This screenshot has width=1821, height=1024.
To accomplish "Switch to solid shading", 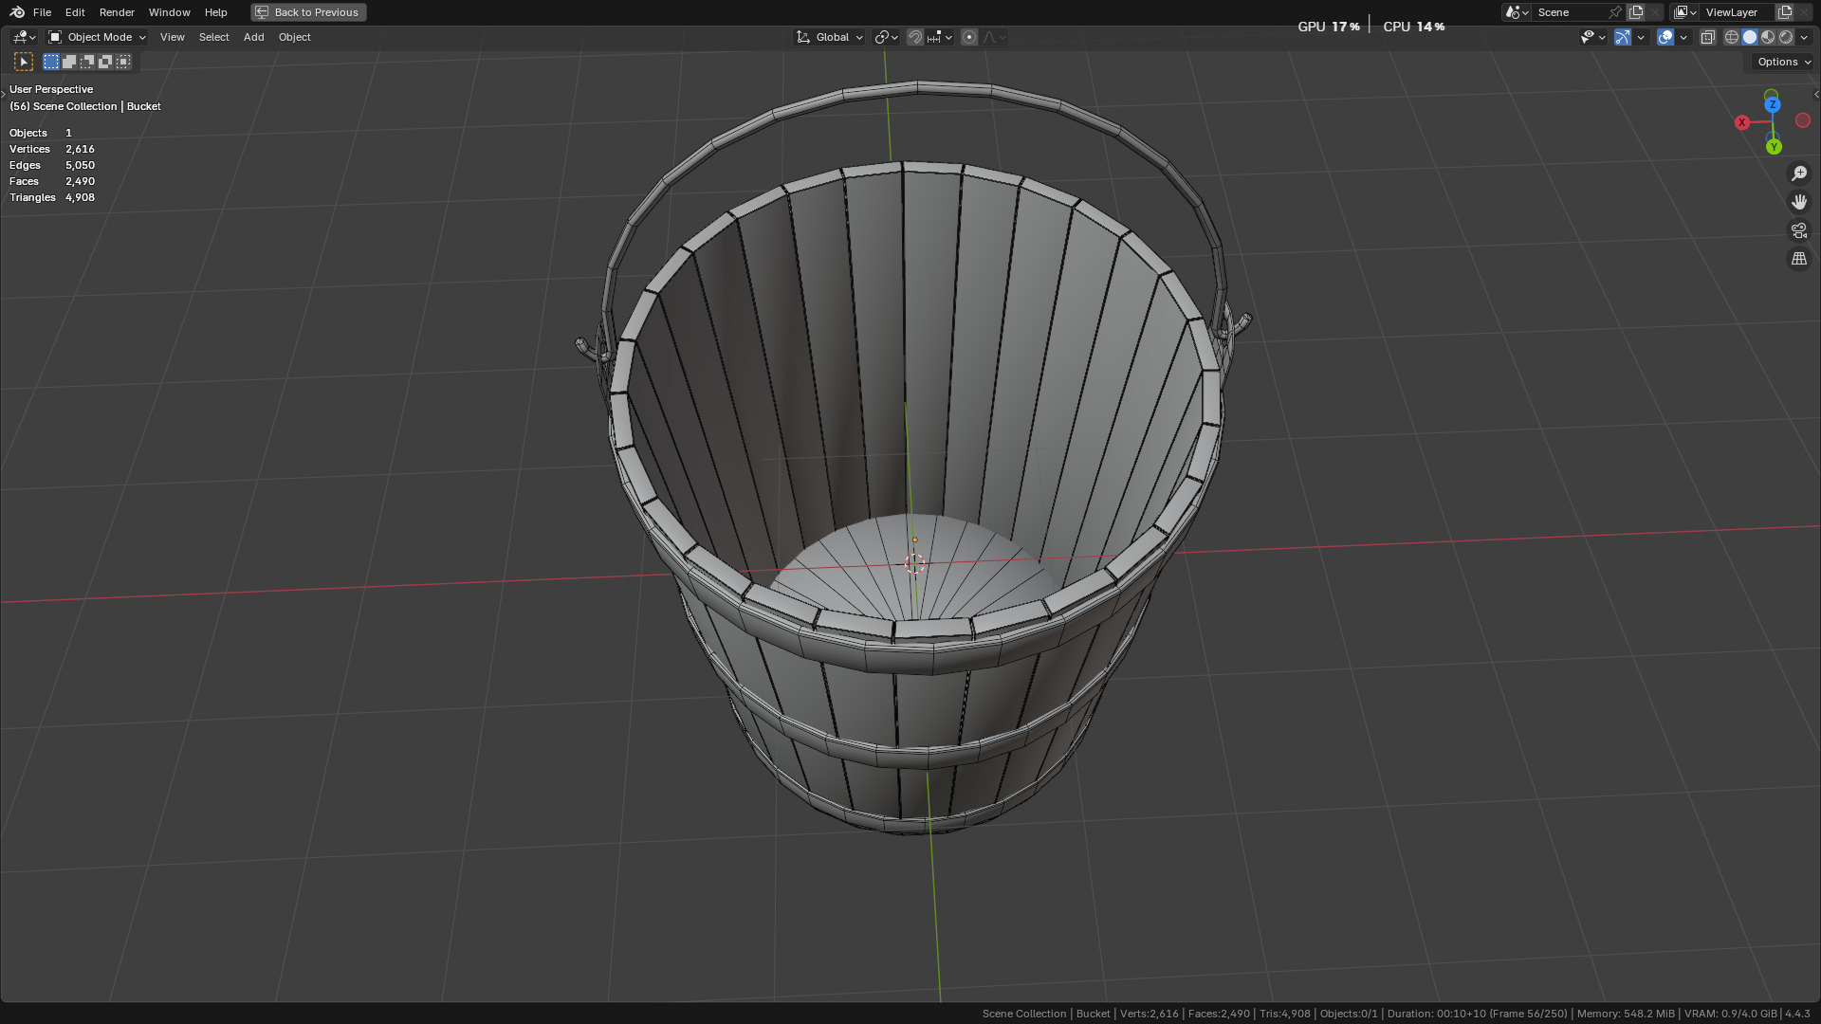I will click(1750, 37).
